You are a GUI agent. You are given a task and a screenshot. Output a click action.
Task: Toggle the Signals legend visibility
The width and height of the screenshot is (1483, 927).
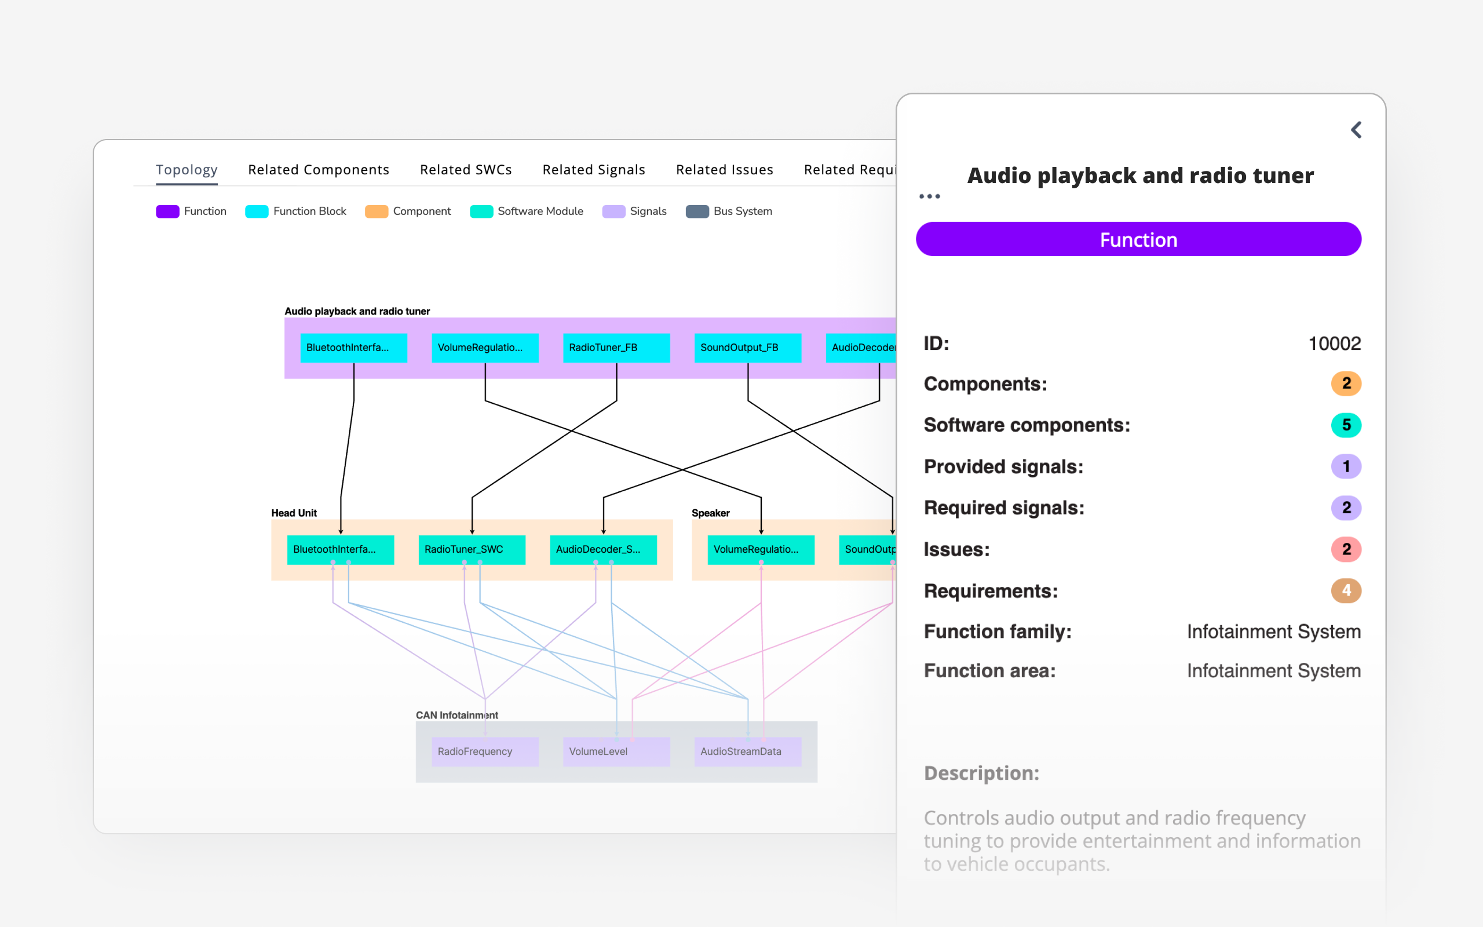[613, 211]
